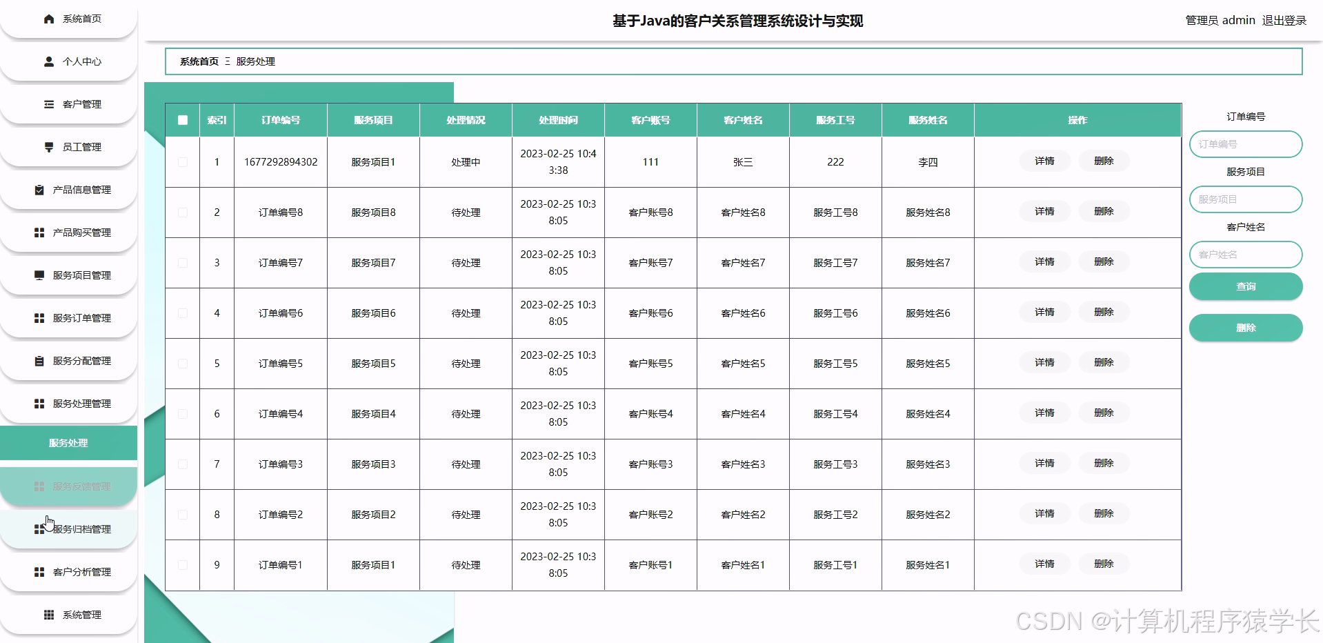Image resolution: width=1323 pixels, height=643 pixels.
Task: Check the select-all checkbox in table header
Action: 183,120
